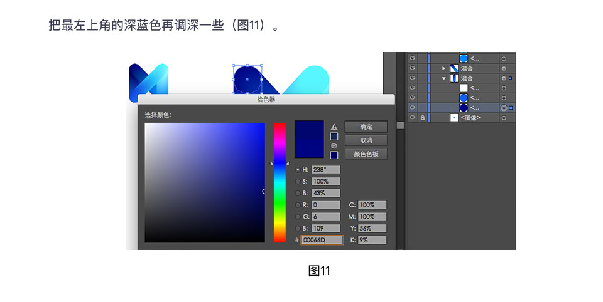Viewport: 603px width, 302px height.
Task: Click the color field circular marker
Action: click(x=264, y=191)
